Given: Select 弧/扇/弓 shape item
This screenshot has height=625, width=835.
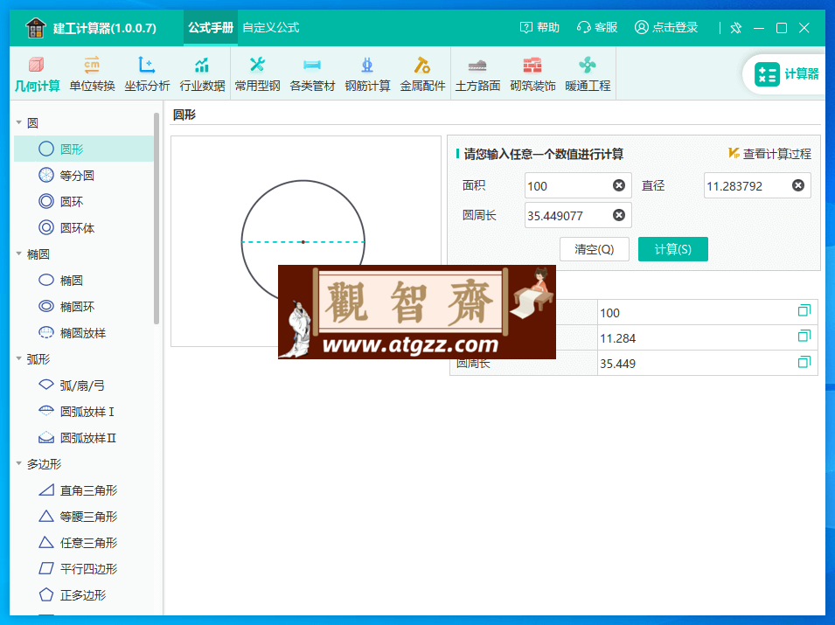Looking at the screenshot, I should pyautogui.click(x=84, y=385).
